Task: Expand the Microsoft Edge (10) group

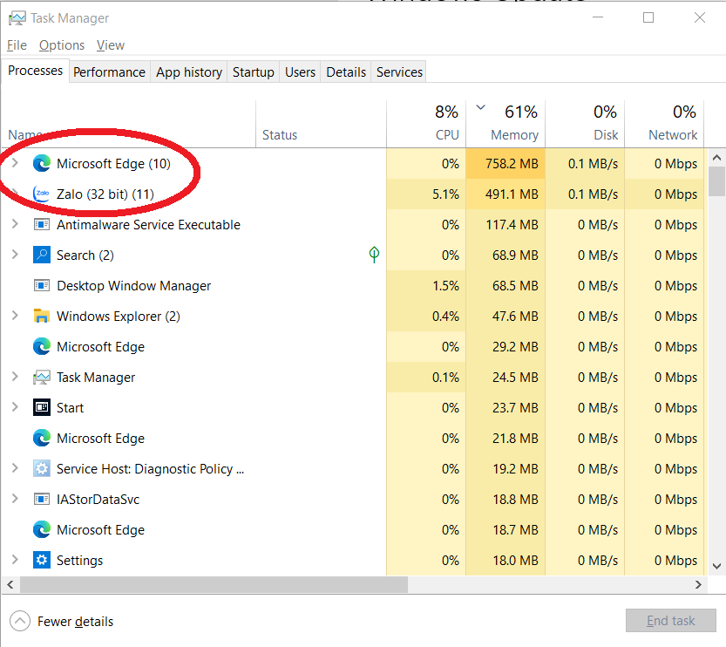Action: point(15,163)
